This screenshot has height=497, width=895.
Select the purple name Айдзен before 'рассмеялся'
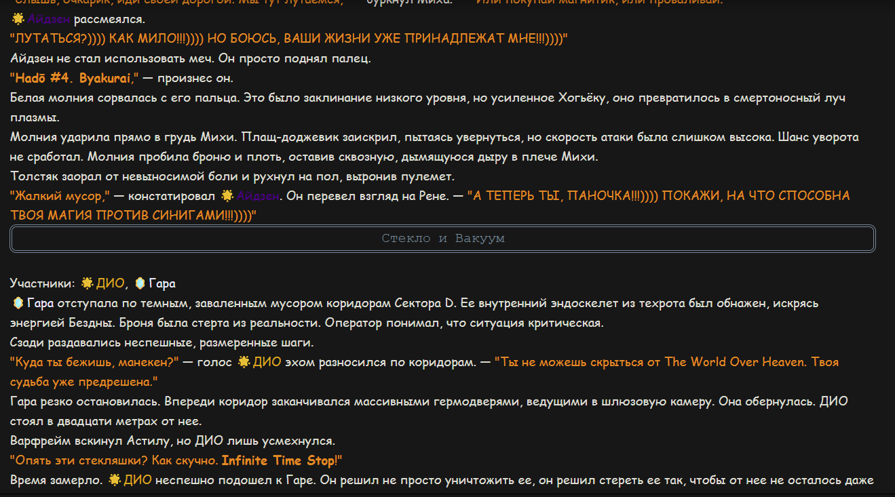click(49, 19)
